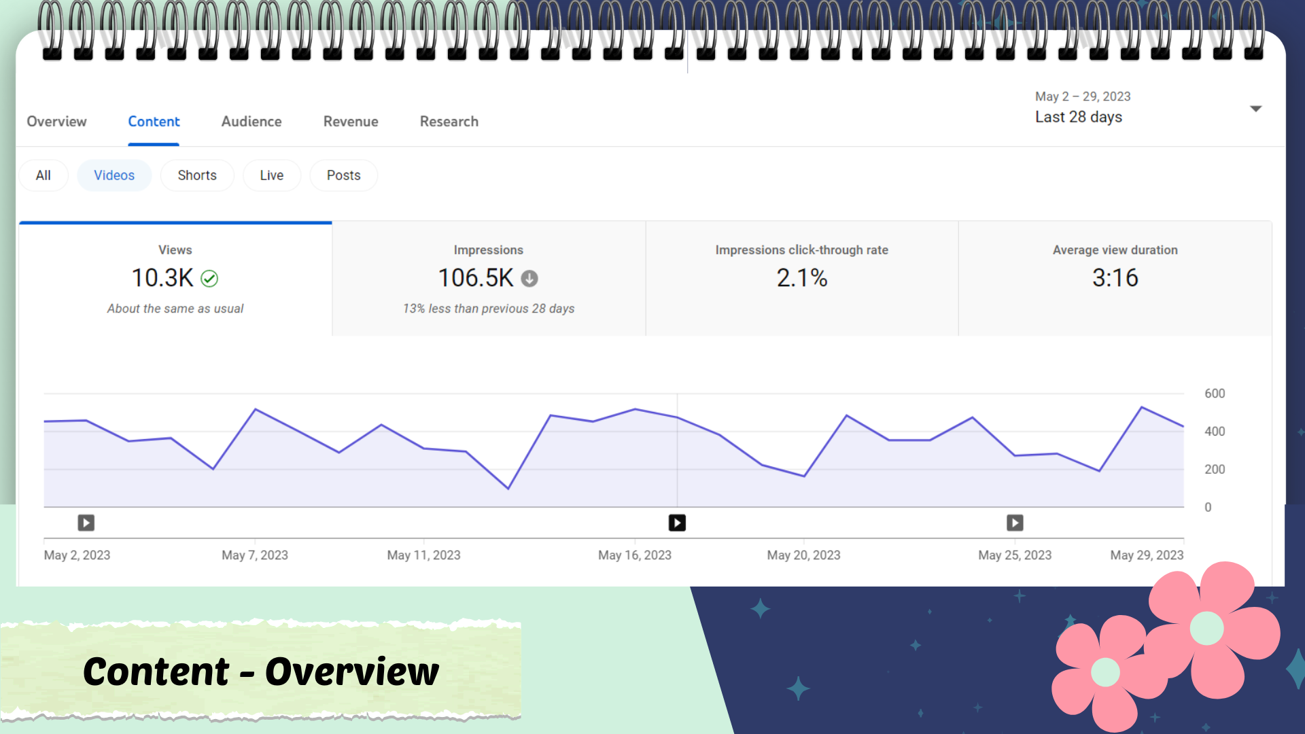Viewport: 1305px width, 734px height.
Task: Click the first video marker icon near May 2
Action: 86,523
